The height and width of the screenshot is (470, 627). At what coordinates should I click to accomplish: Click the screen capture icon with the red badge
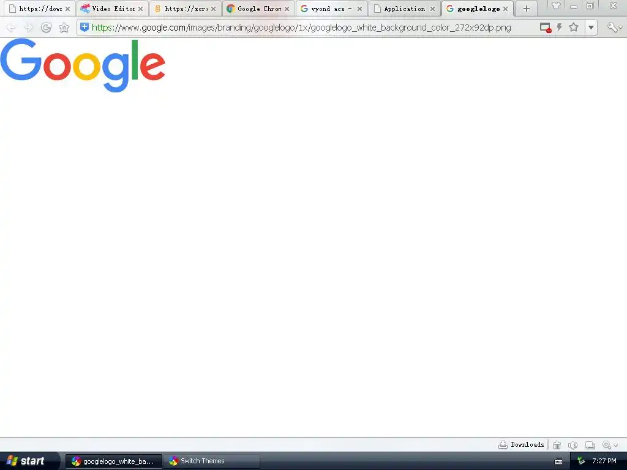click(546, 28)
